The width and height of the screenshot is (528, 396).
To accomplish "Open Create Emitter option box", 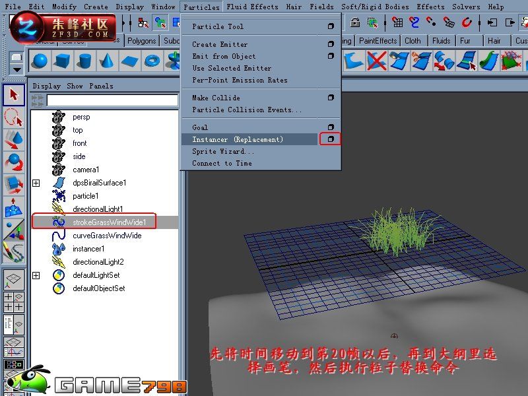I will 331,44.
